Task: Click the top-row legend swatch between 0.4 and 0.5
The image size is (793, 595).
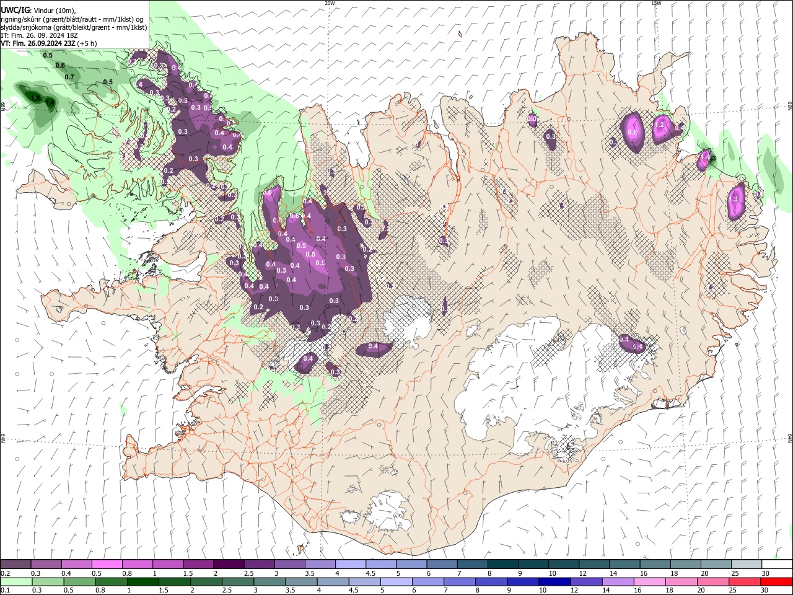Action: 76,565
